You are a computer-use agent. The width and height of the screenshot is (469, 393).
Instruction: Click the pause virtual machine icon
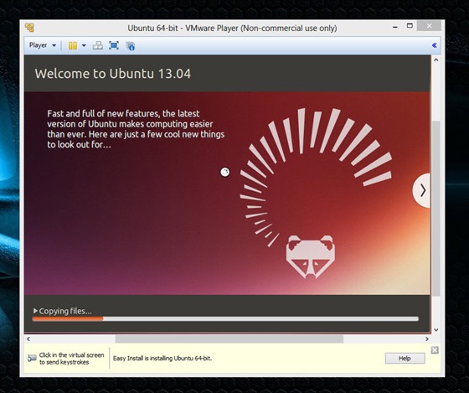(73, 45)
